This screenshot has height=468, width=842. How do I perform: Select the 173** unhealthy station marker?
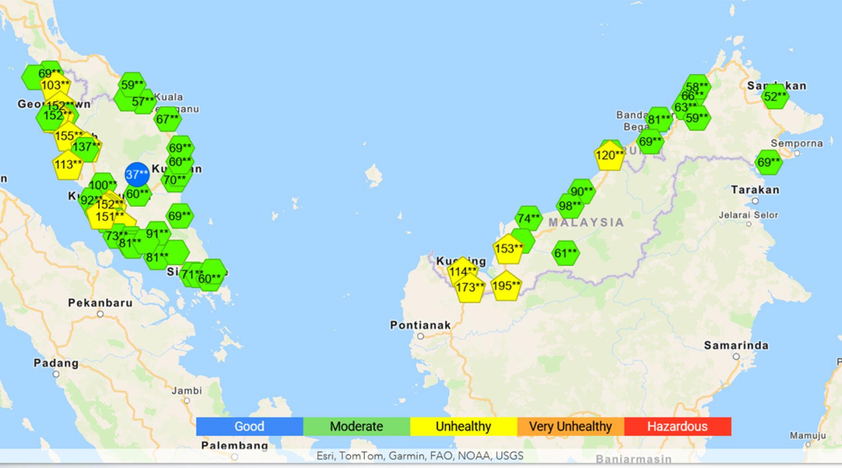470,288
